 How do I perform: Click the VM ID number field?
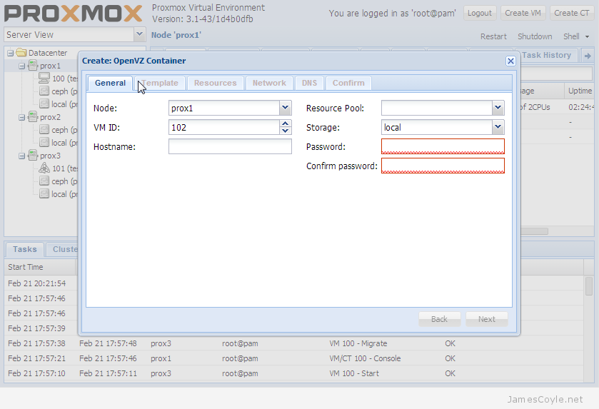pyautogui.click(x=224, y=127)
